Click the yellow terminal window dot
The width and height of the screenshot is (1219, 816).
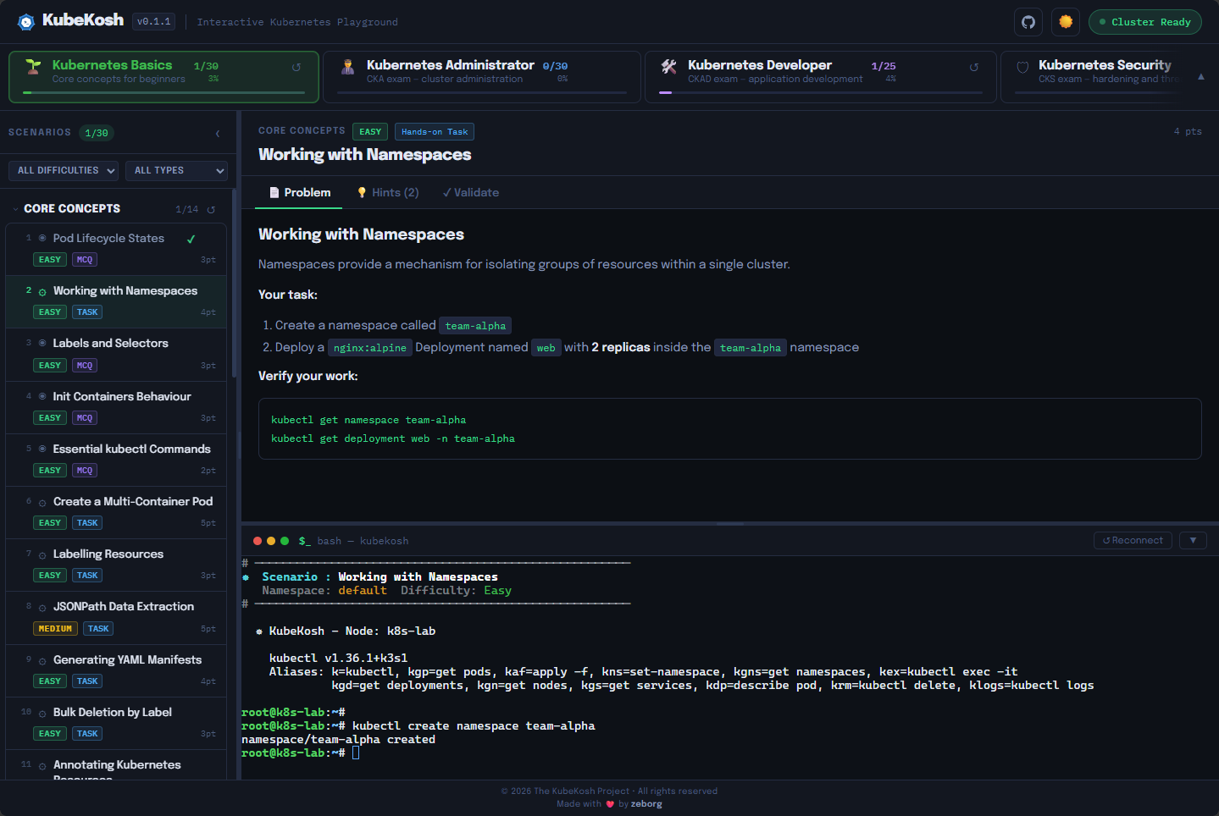tap(271, 541)
